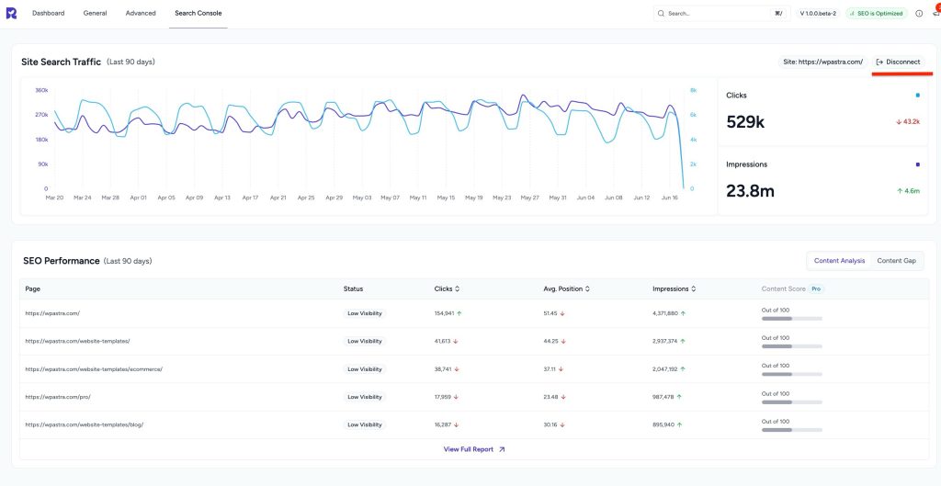Click the 4,371,880 impressions value
The height and width of the screenshot is (486, 941).
point(665,313)
